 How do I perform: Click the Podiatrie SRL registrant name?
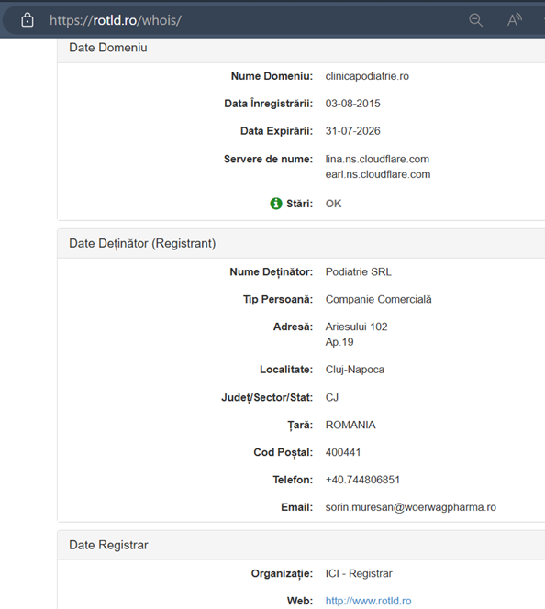point(358,271)
